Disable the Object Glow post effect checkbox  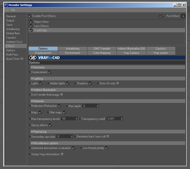31,22
